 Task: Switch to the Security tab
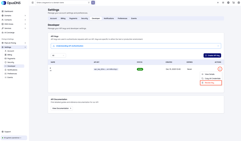click(x=85, y=18)
